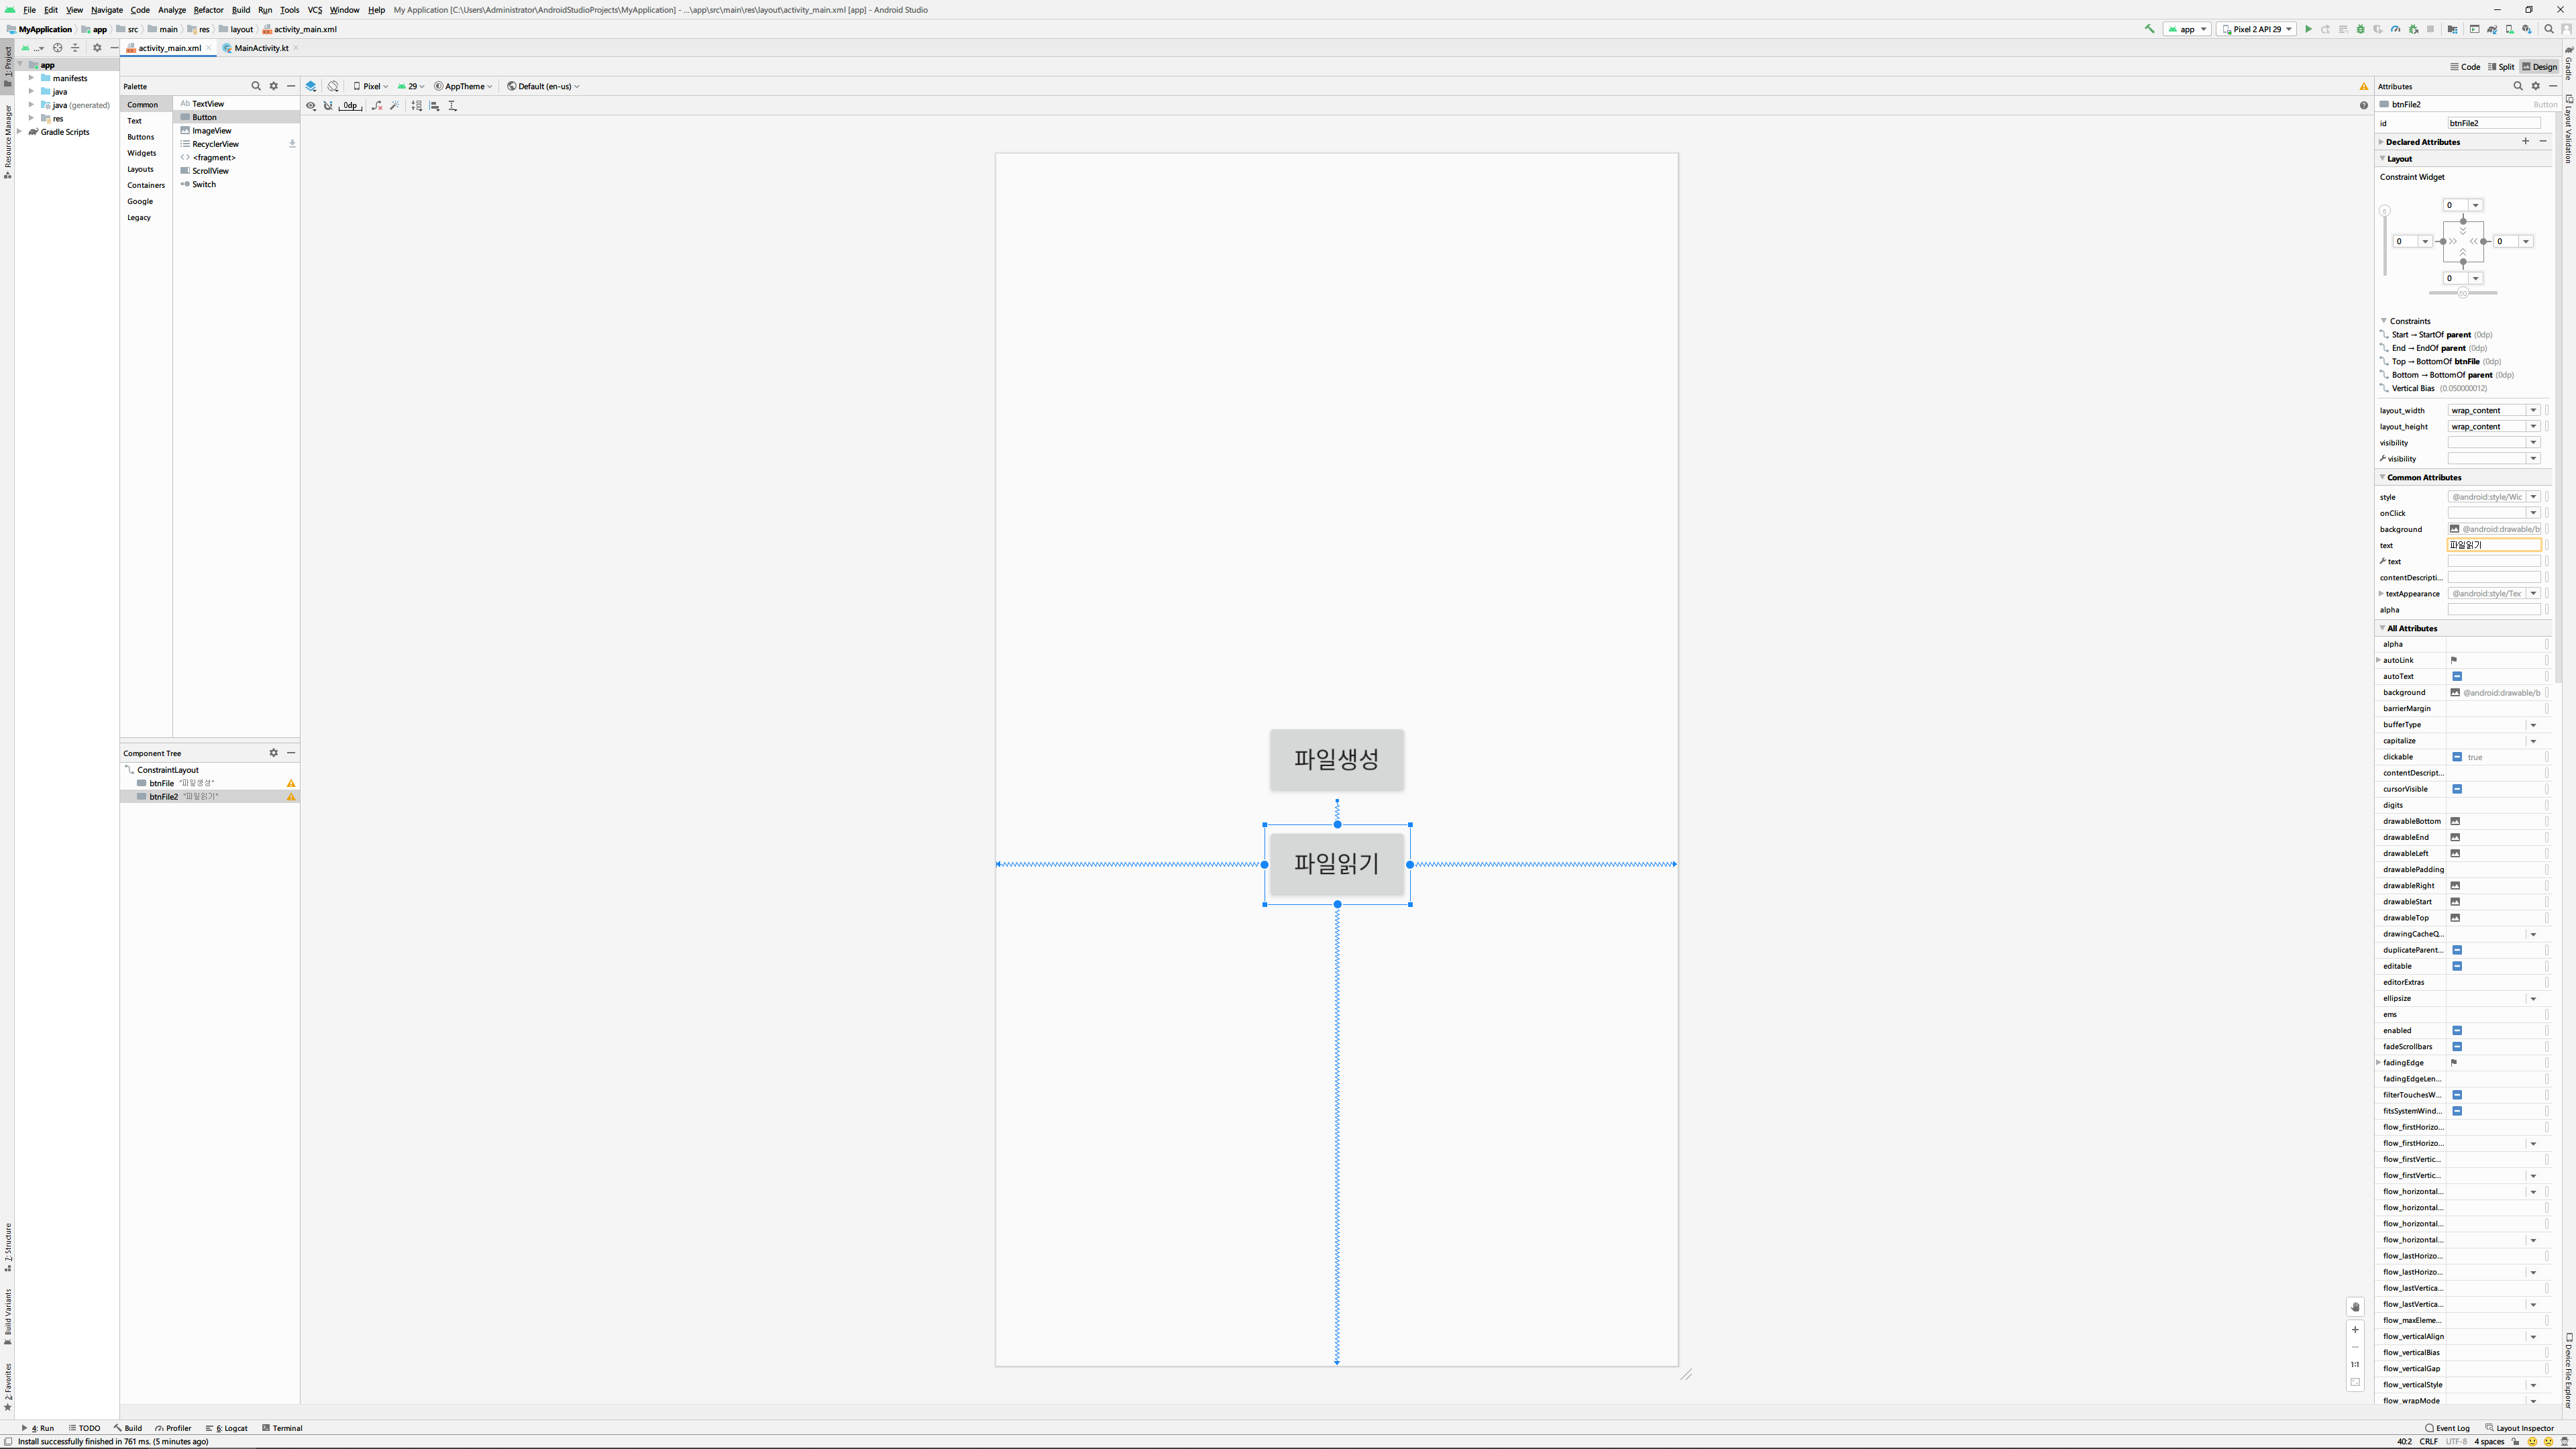Switch to the MainActivity.kt tab
The image size is (2576, 1449).
(x=261, y=48)
